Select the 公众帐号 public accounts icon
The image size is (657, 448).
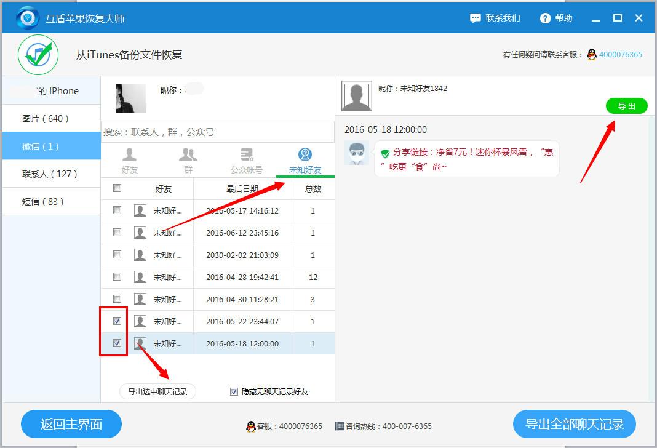(247, 154)
